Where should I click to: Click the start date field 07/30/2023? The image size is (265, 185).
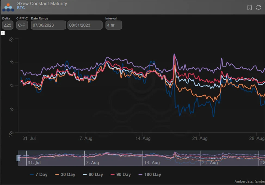point(48,25)
